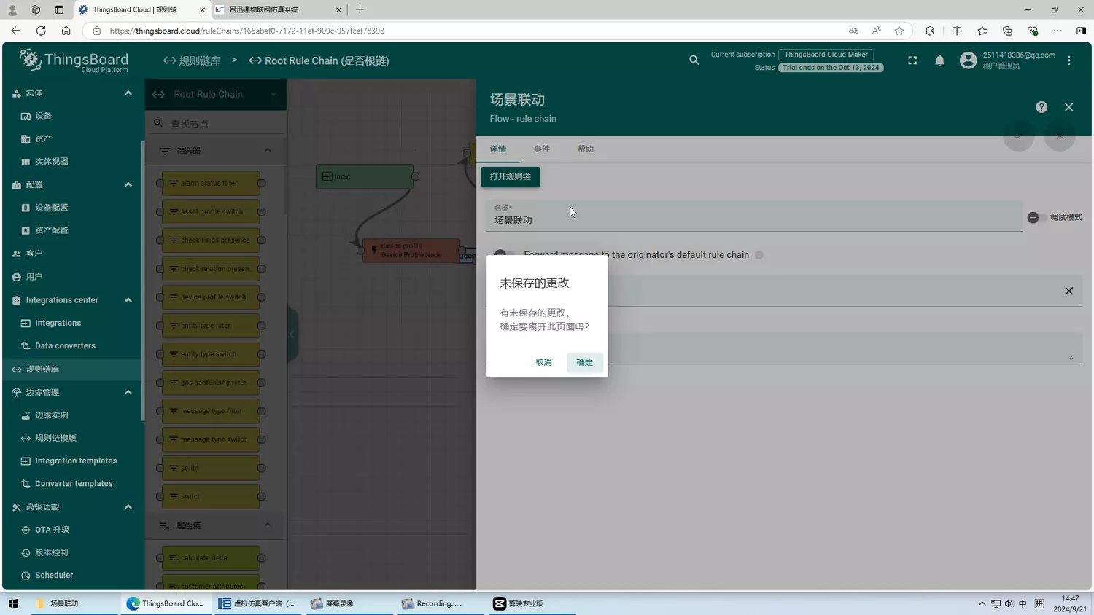Click 取消 in the unsaved changes dialog
This screenshot has height=615, width=1094.
click(543, 362)
